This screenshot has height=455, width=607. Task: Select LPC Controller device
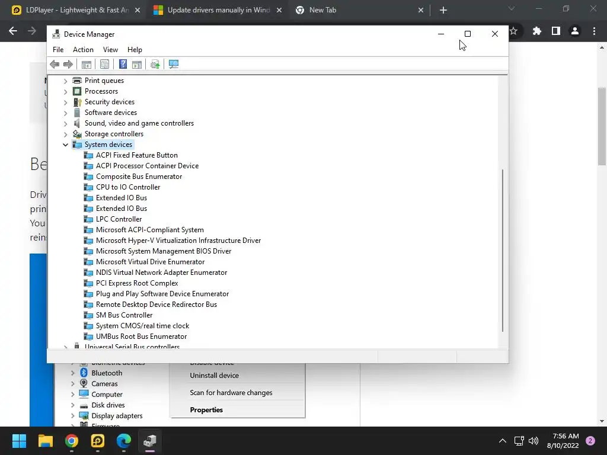[x=119, y=219]
